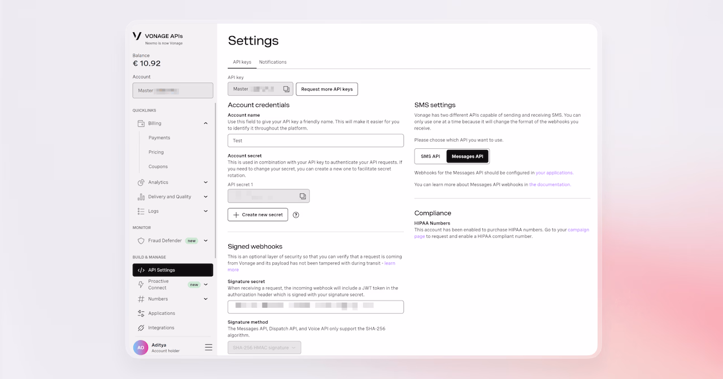The height and width of the screenshot is (379, 723).
Task: Expand Delivery and Quality section
Action: [x=206, y=197]
